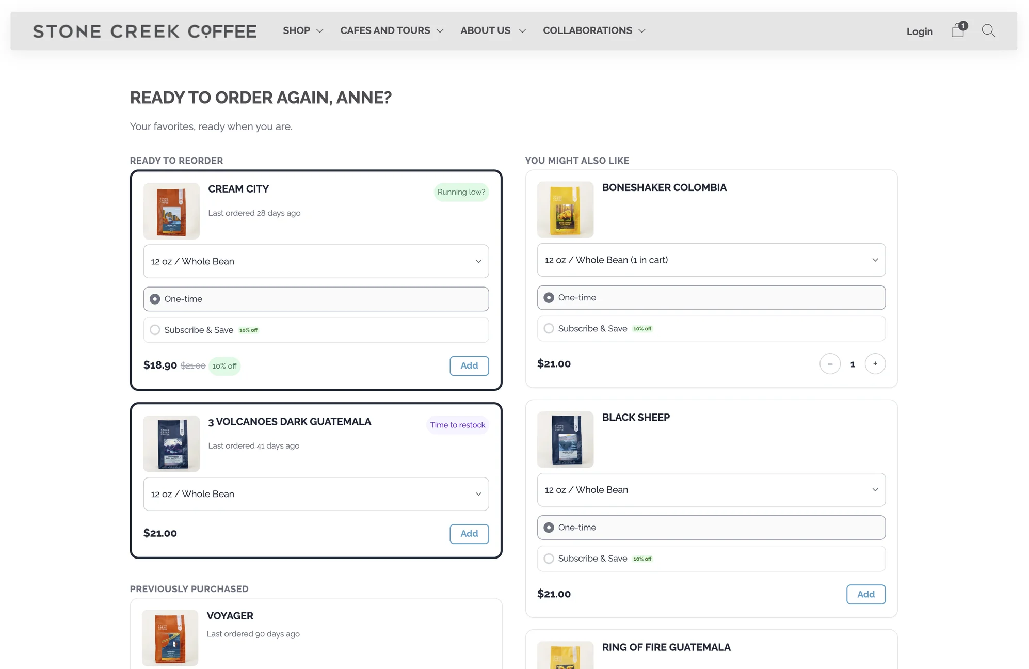
Task: Click the Cream City $18.90 price
Action: coord(160,365)
